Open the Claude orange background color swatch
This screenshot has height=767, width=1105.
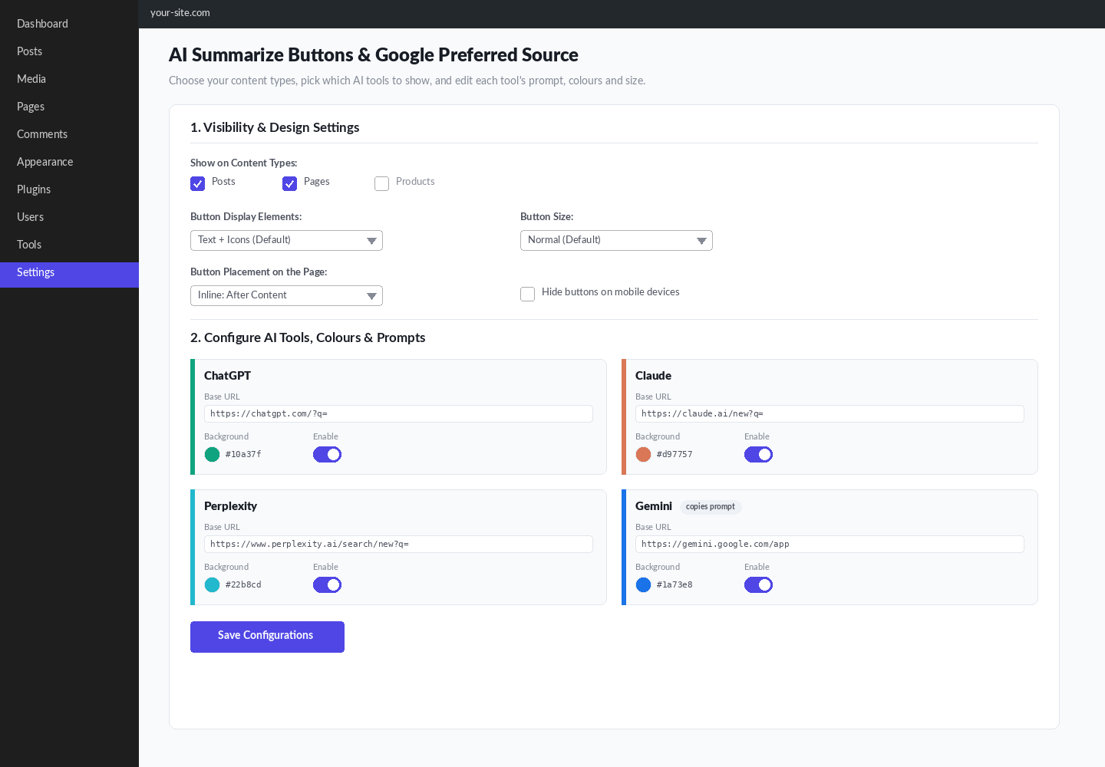pyautogui.click(x=644, y=455)
